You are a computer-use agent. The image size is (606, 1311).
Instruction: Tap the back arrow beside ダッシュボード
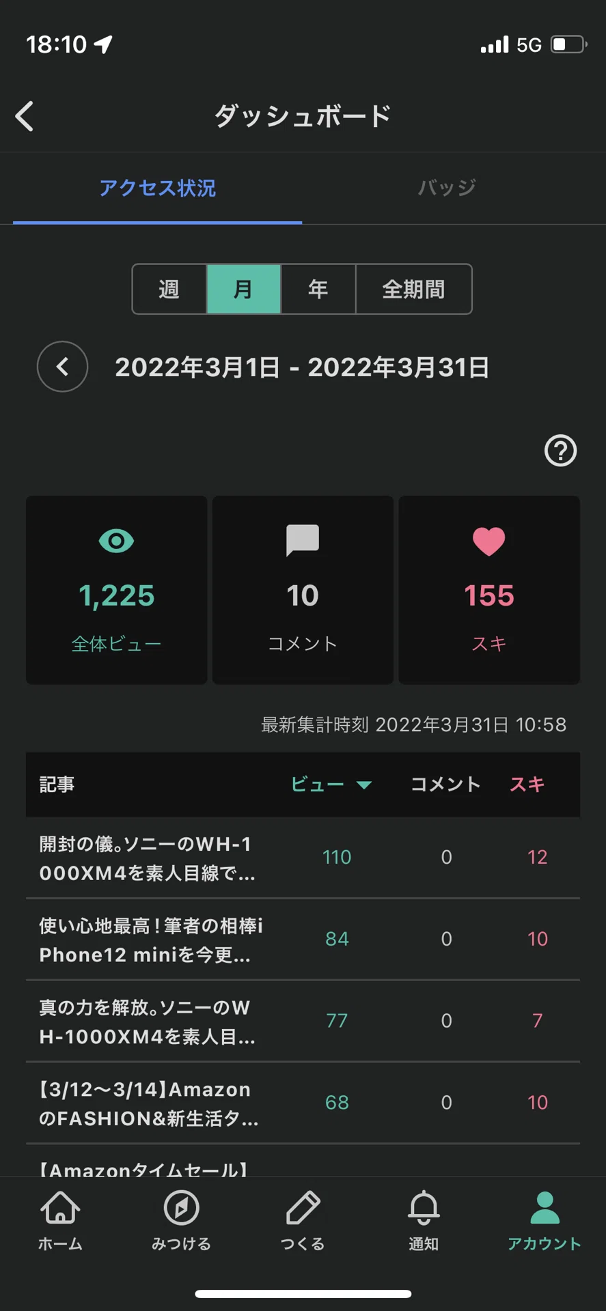pos(25,116)
